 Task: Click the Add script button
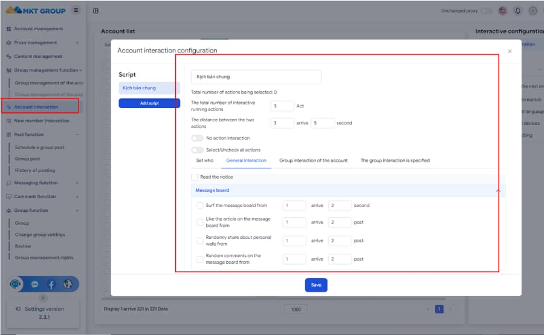click(149, 103)
